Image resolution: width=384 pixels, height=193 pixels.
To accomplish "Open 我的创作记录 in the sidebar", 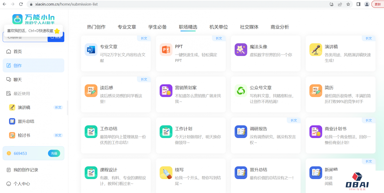I will click(26, 170).
